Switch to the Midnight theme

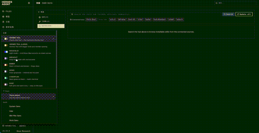click(x=29, y=58)
